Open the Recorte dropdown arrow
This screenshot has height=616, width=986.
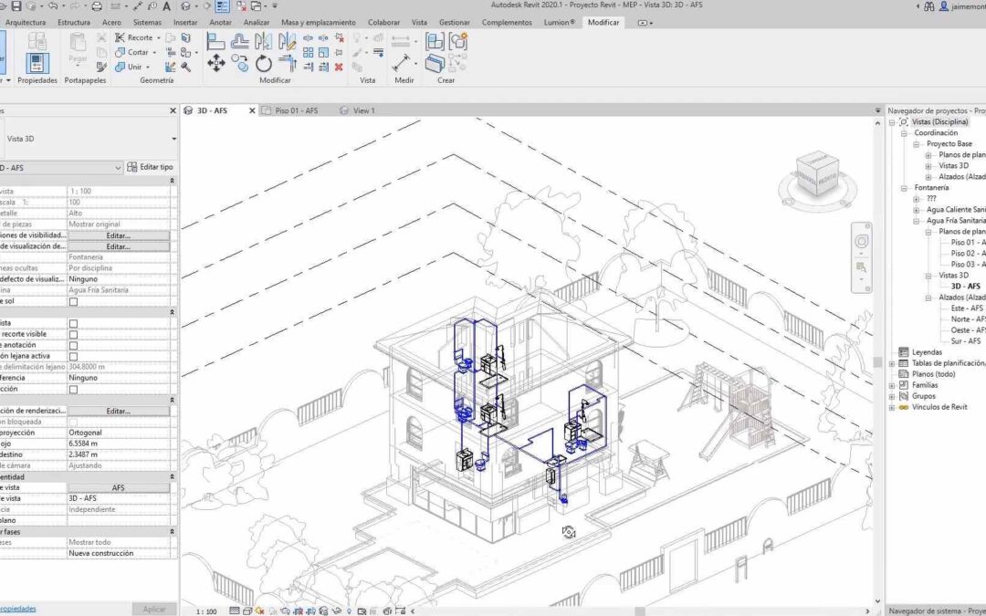[159, 37]
